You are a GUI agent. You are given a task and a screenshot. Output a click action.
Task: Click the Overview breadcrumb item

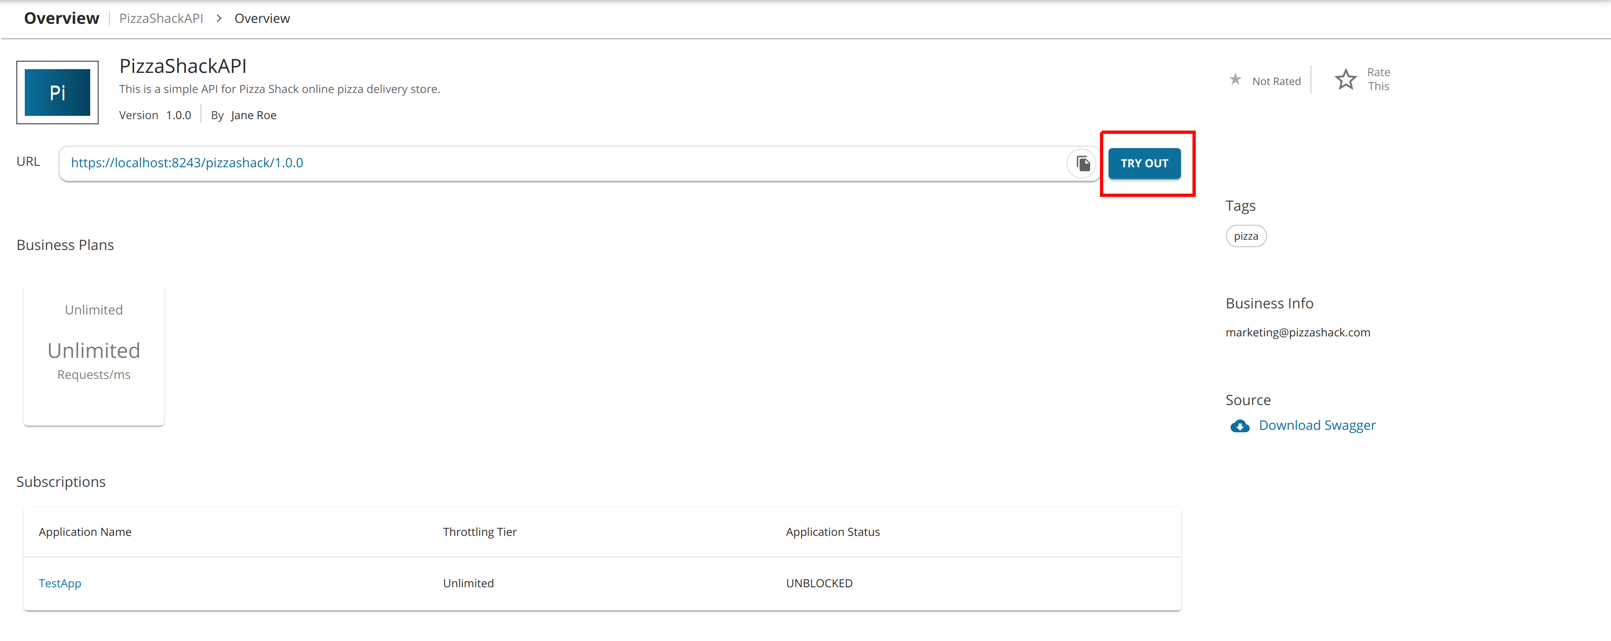click(262, 19)
